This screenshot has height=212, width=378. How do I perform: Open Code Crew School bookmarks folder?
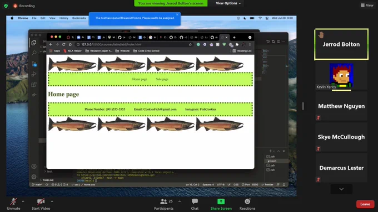(146, 51)
